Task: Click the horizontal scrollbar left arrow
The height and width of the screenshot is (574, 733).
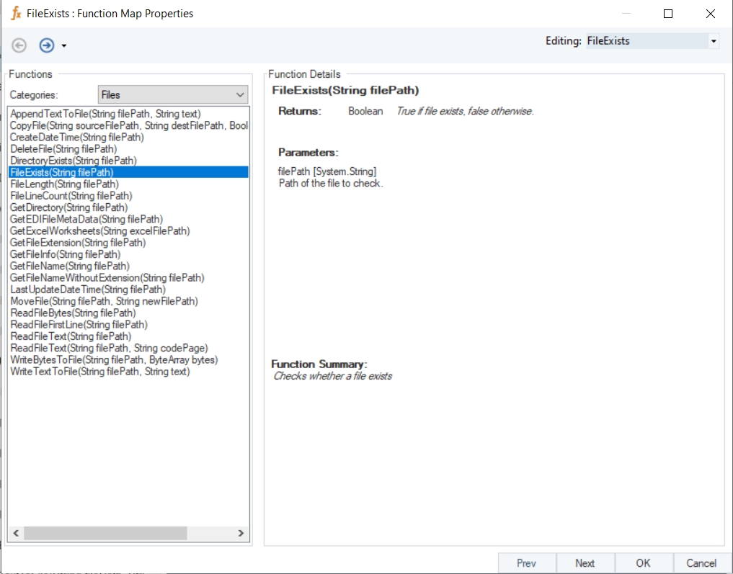Action: (16, 534)
